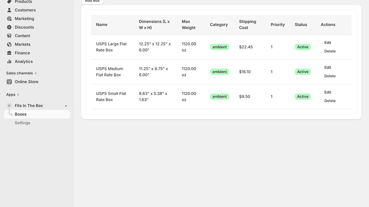Viewport: 369px width, 207px height.
Task: Click priority value of the Medium Flat Rate Box
Action: click(271, 72)
